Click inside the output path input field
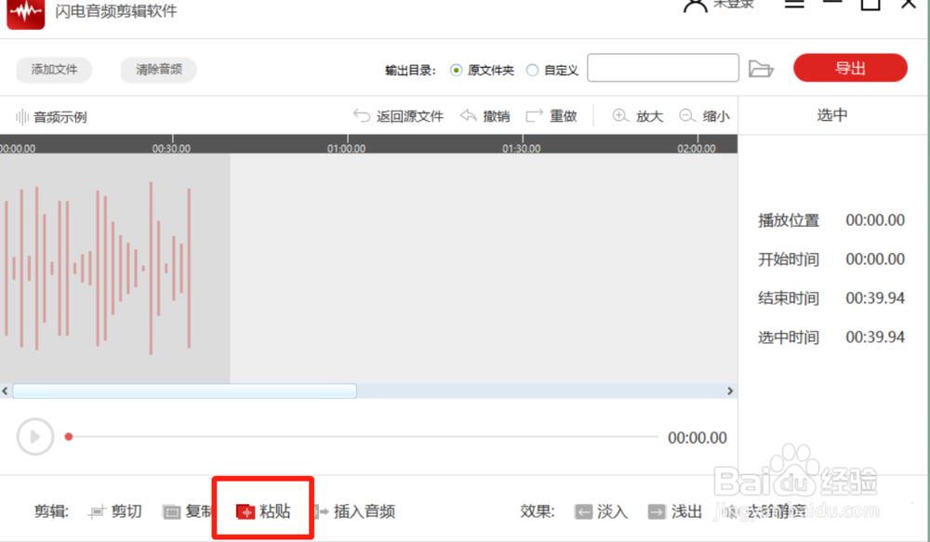This screenshot has height=542, width=930. pos(662,68)
